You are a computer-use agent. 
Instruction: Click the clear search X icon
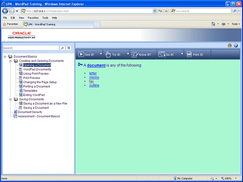(x=69, y=48)
